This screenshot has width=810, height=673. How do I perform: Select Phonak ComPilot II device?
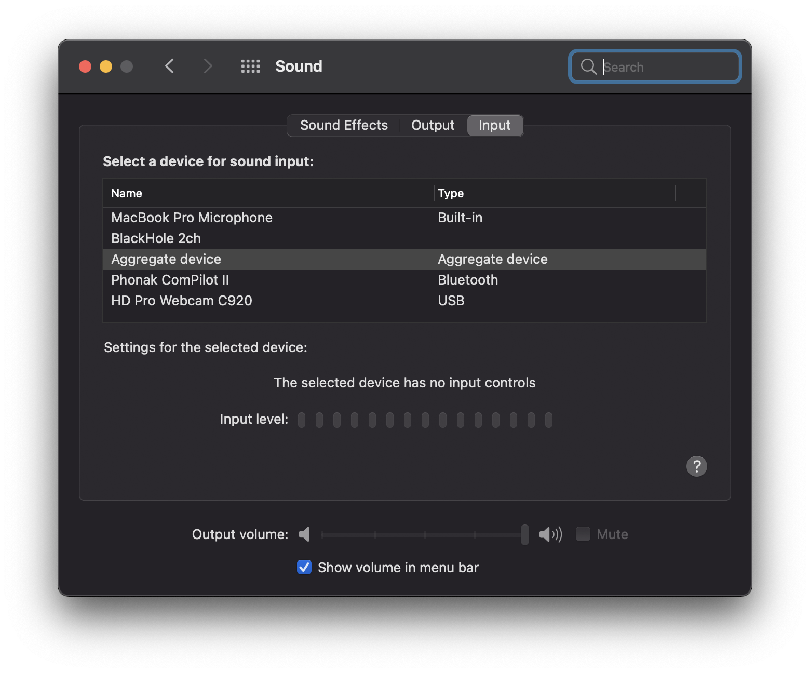point(404,280)
